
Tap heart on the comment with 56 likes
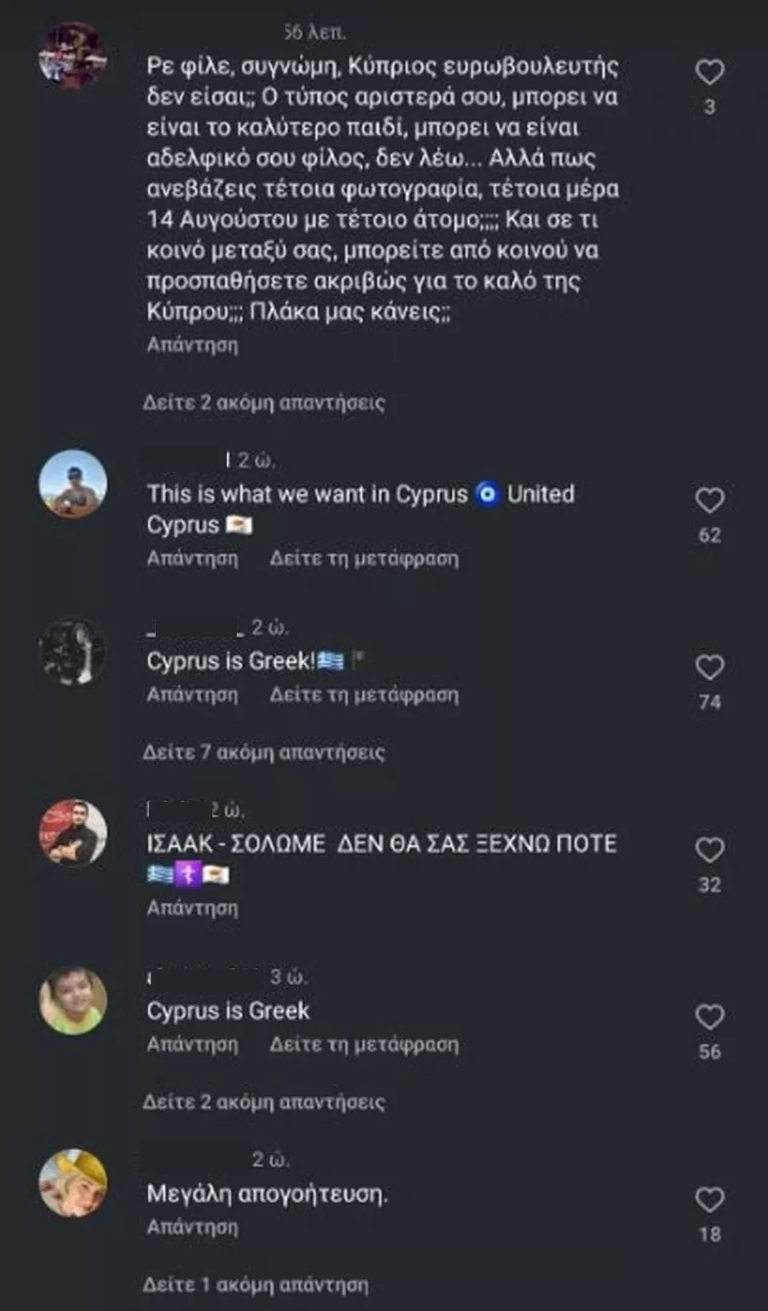(709, 1017)
